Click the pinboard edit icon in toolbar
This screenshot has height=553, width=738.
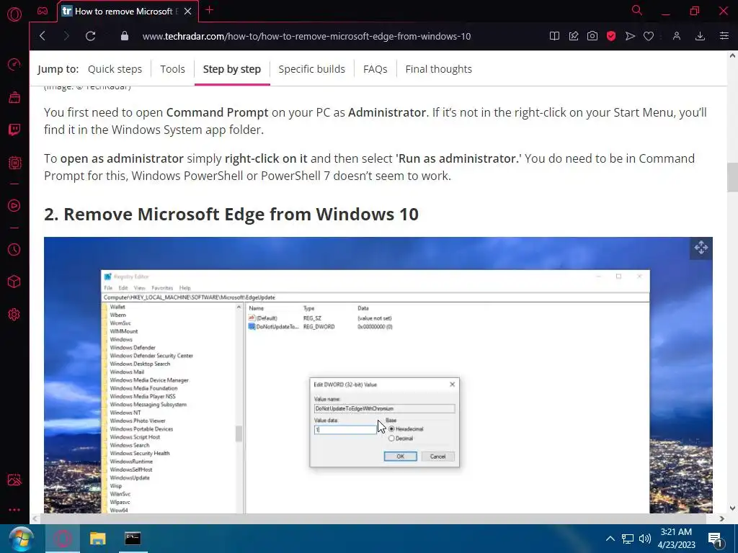573,36
